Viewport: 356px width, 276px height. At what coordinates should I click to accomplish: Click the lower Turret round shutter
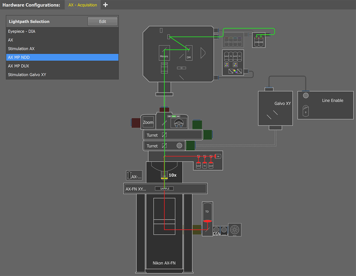coord(179,146)
